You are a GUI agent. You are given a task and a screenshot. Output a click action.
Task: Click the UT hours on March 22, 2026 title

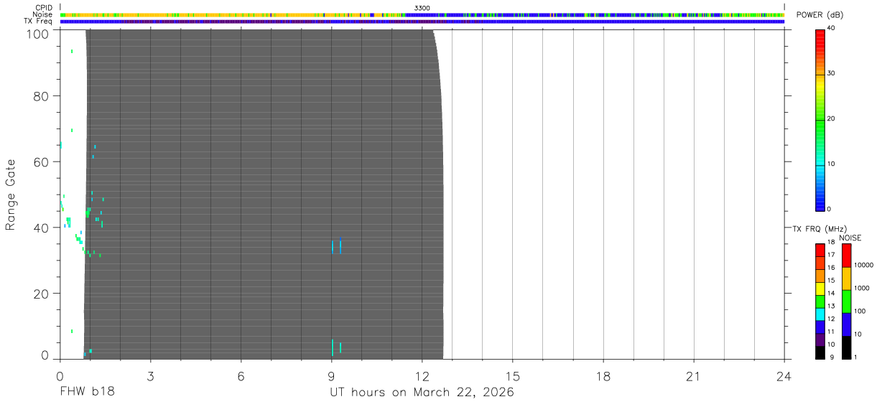point(422,393)
